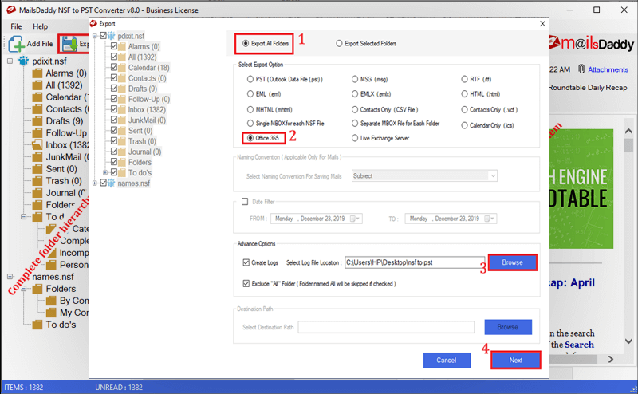This screenshot has width=638, height=394.
Task: Click the names.nsf database icon in Export dialog
Action: click(x=112, y=183)
